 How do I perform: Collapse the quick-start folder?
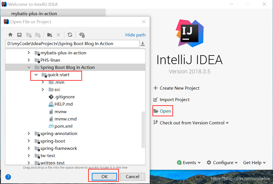pos(36,75)
